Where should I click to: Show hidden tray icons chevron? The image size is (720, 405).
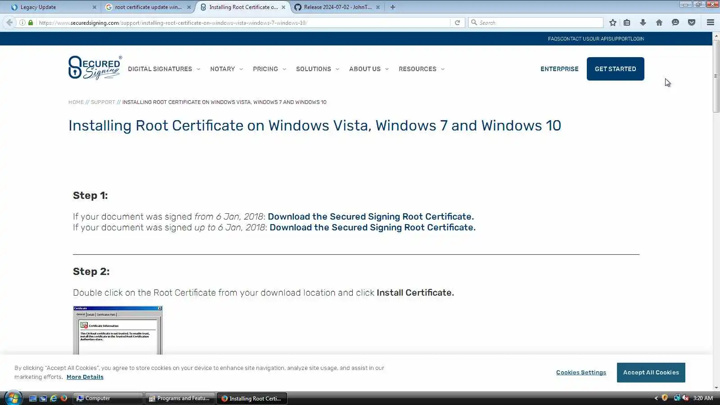[x=656, y=398]
